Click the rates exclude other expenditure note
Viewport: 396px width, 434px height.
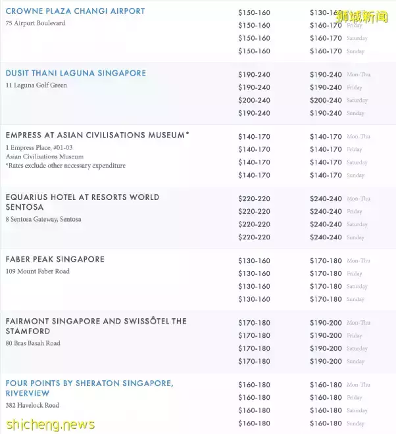pyautogui.click(x=65, y=166)
